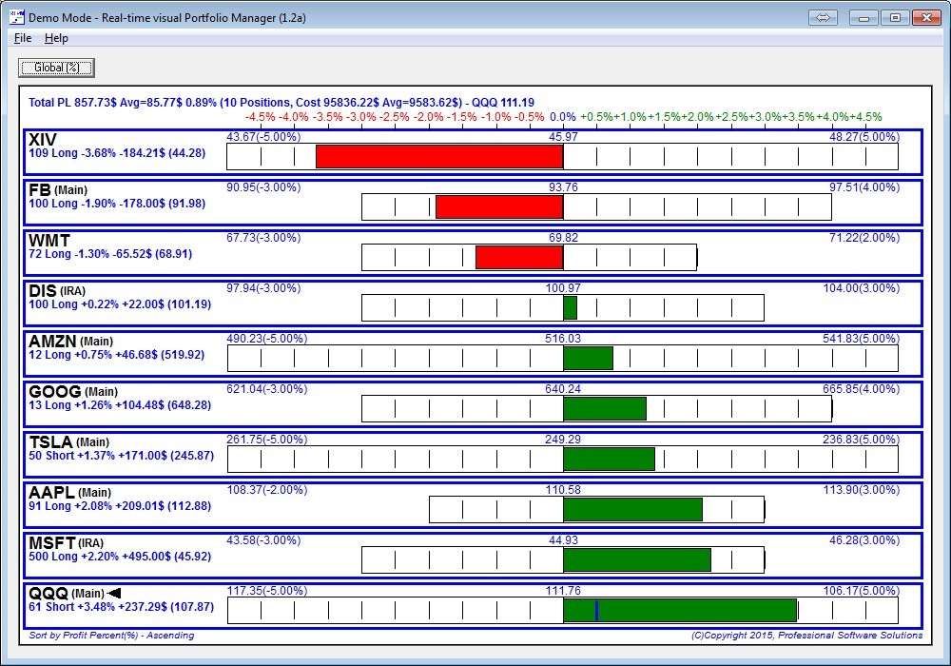Close the Portfolio Manager window

click(x=926, y=17)
